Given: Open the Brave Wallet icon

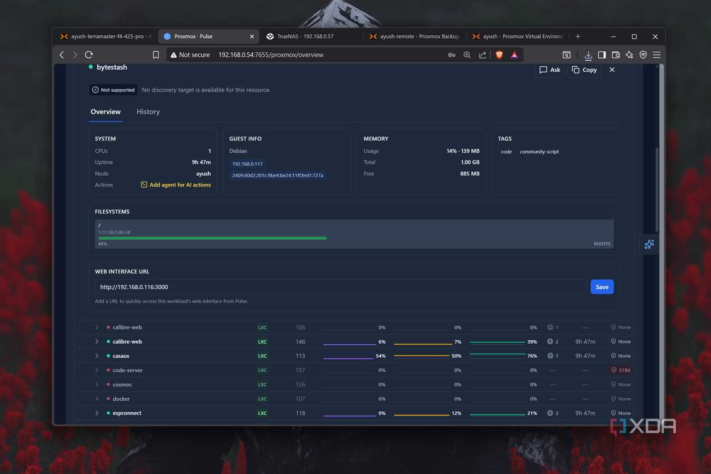Looking at the screenshot, I should pyautogui.click(x=616, y=54).
